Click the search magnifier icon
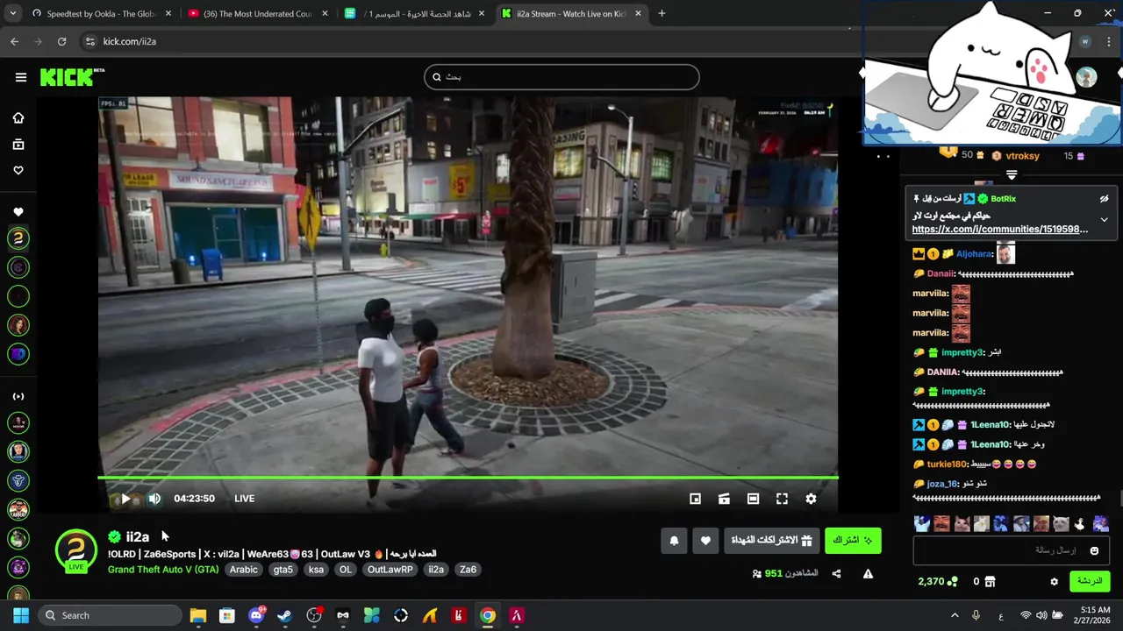1123x631 pixels. pos(436,77)
